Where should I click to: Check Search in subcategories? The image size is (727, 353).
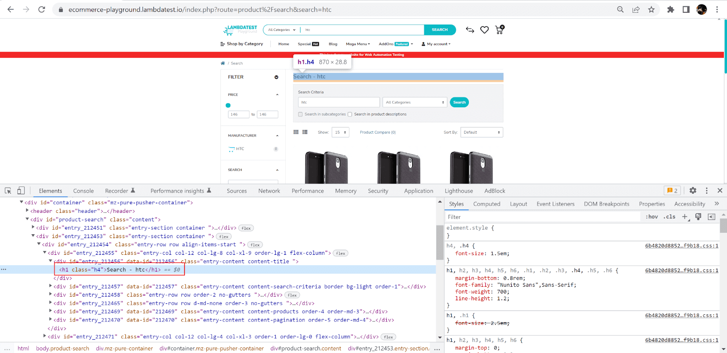300,114
